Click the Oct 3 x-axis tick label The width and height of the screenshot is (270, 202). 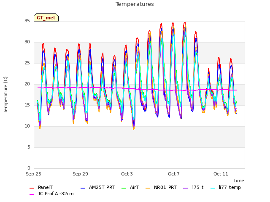(127, 174)
